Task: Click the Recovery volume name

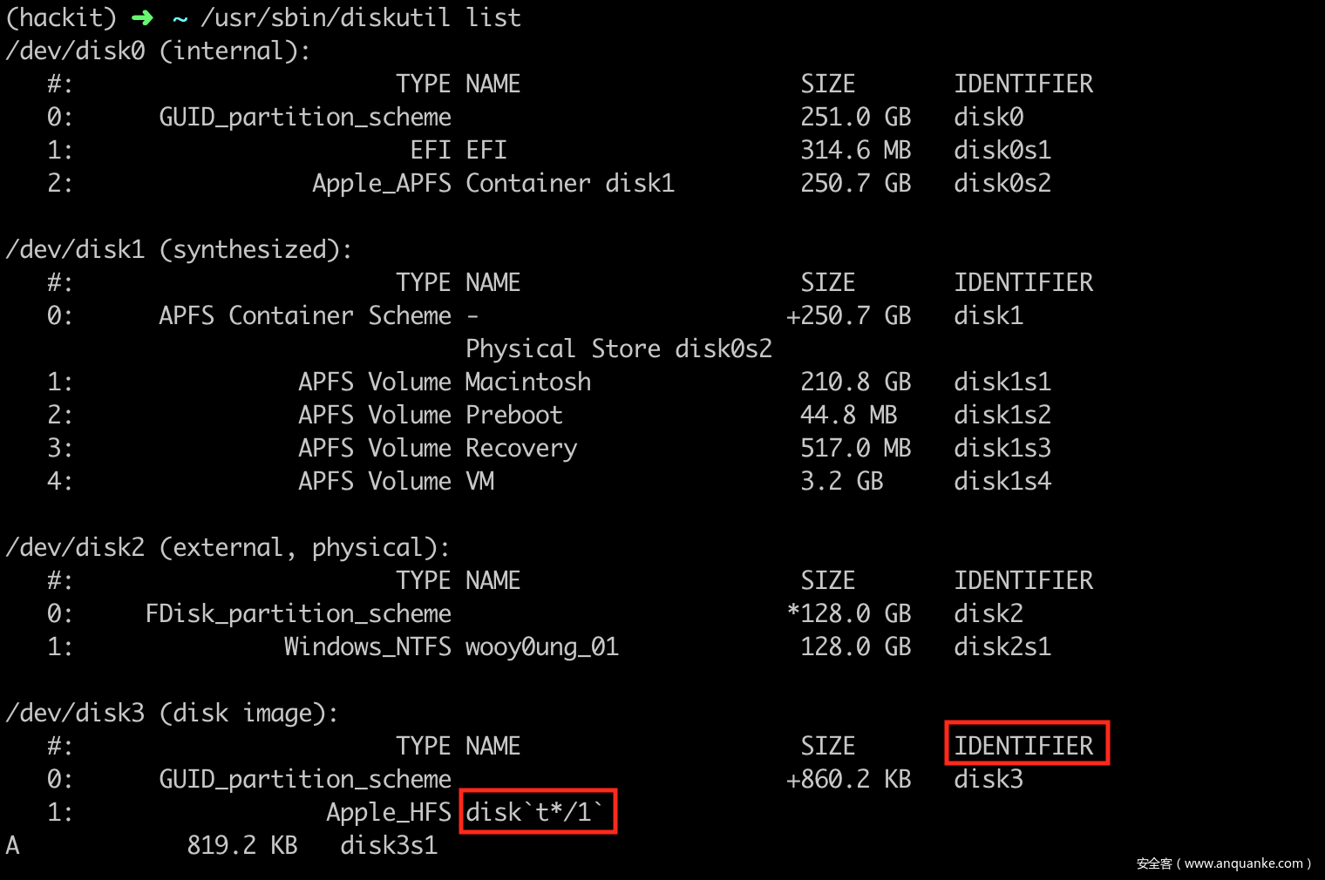Action: 520,448
